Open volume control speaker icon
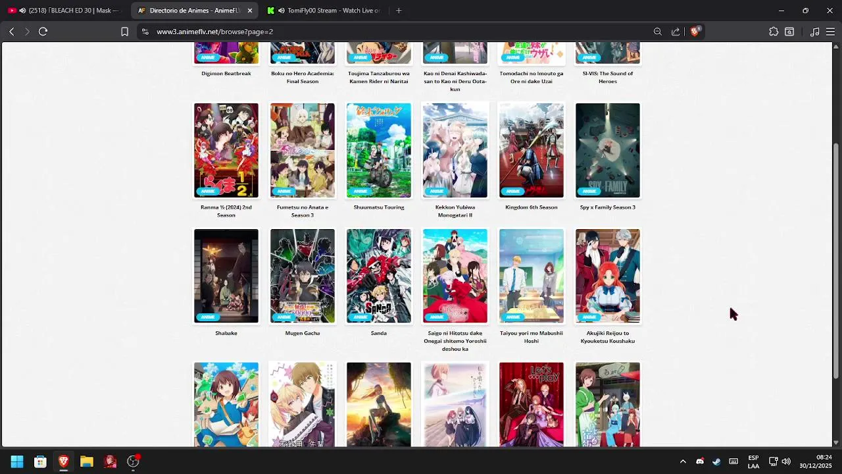The height and width of the screenshot is (474, 842). [x=786, y=461]
